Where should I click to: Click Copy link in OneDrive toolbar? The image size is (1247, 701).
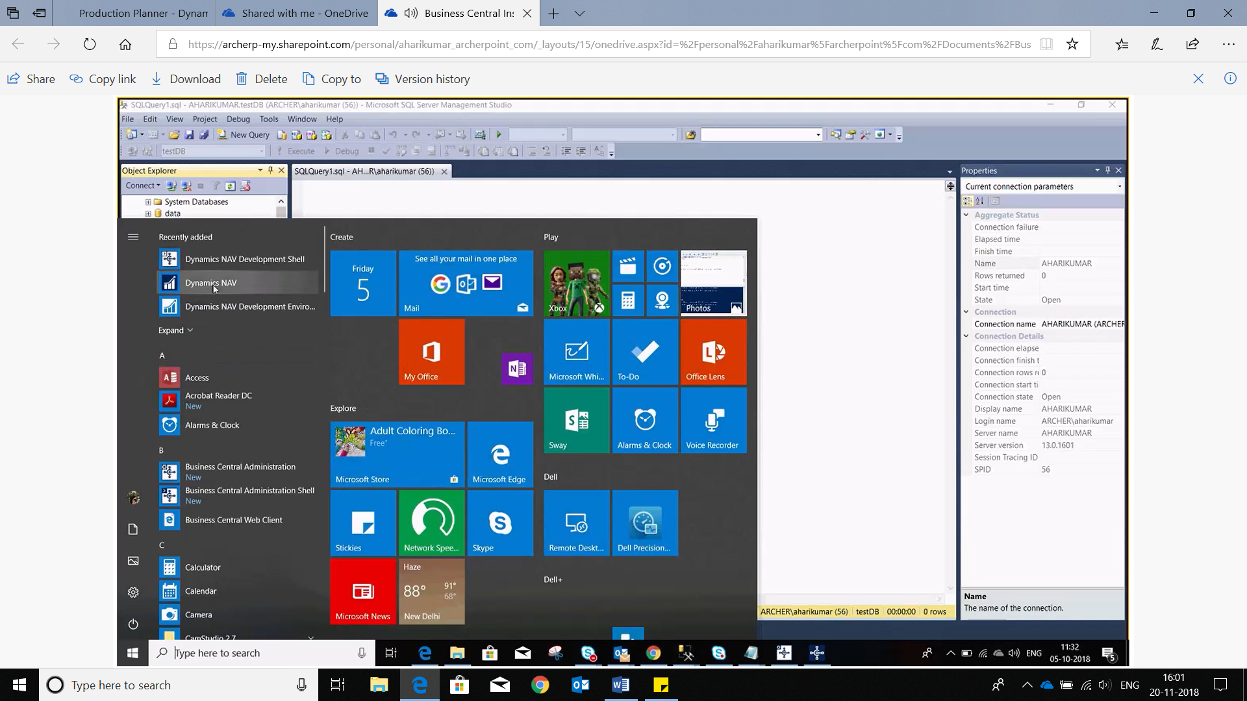pos(103,79)
